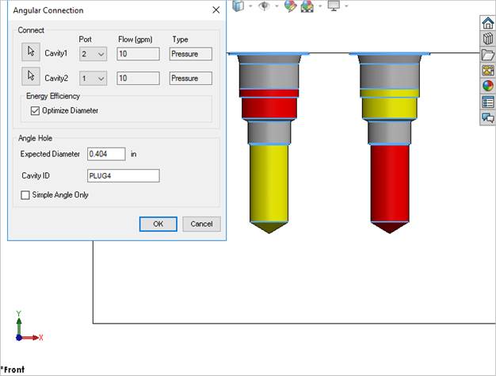Click the Cancel button

coord(201,224)
